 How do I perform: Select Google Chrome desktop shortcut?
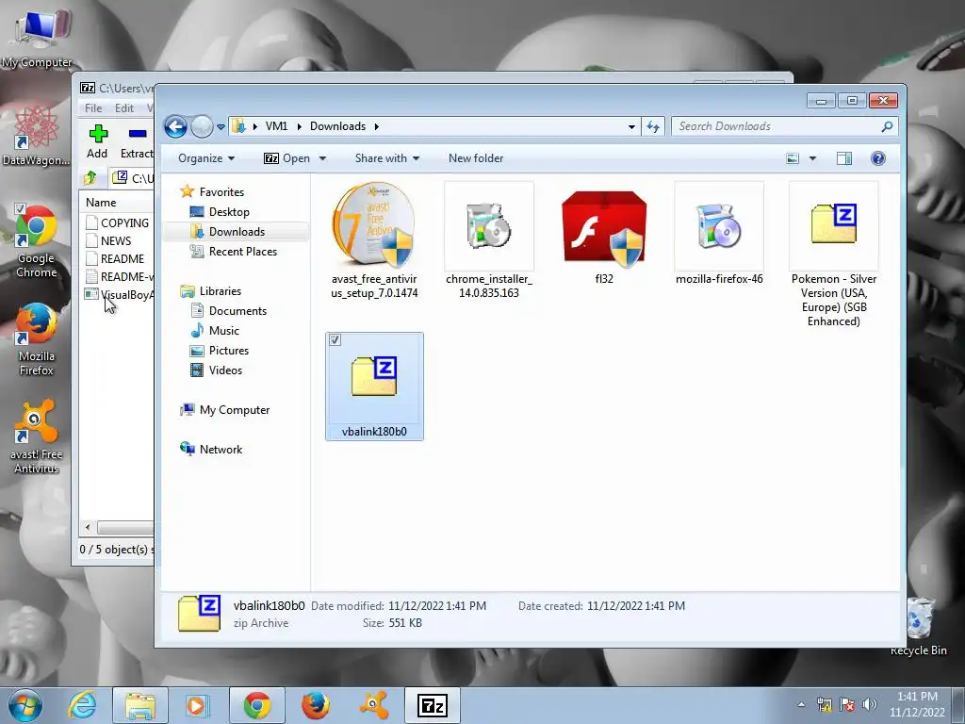click(37, 241)
